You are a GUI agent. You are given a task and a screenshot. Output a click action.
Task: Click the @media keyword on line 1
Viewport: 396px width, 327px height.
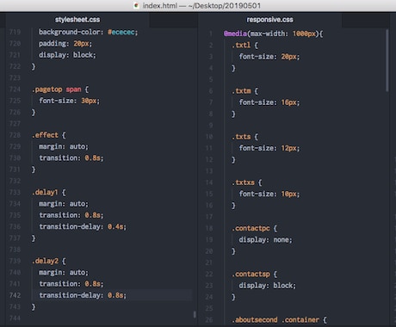tap(235, 34)
